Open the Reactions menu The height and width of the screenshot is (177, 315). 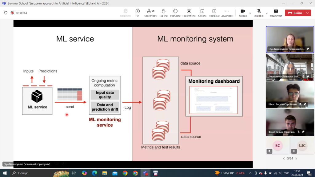tap(175, 13)
